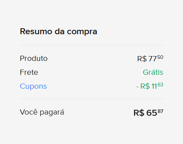Screen dimensions: 183x144
Task: Click the superscript 63 cents of coupon discount
Action: [161, 85]
